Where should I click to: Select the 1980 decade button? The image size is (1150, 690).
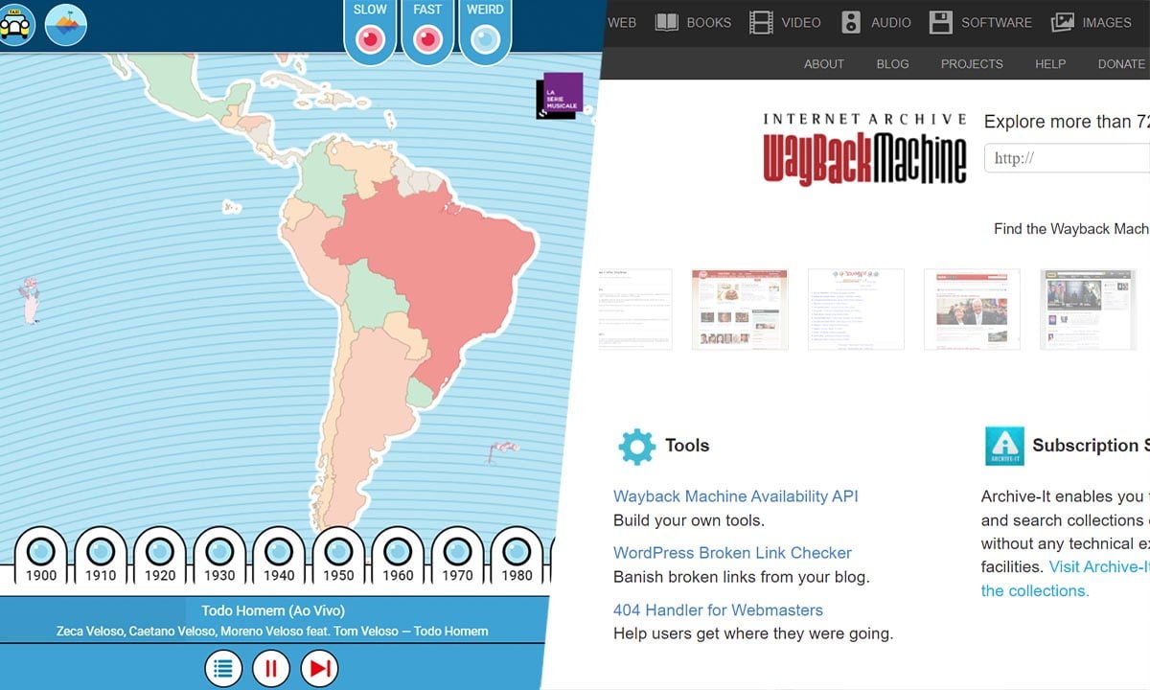coord(517,556)
